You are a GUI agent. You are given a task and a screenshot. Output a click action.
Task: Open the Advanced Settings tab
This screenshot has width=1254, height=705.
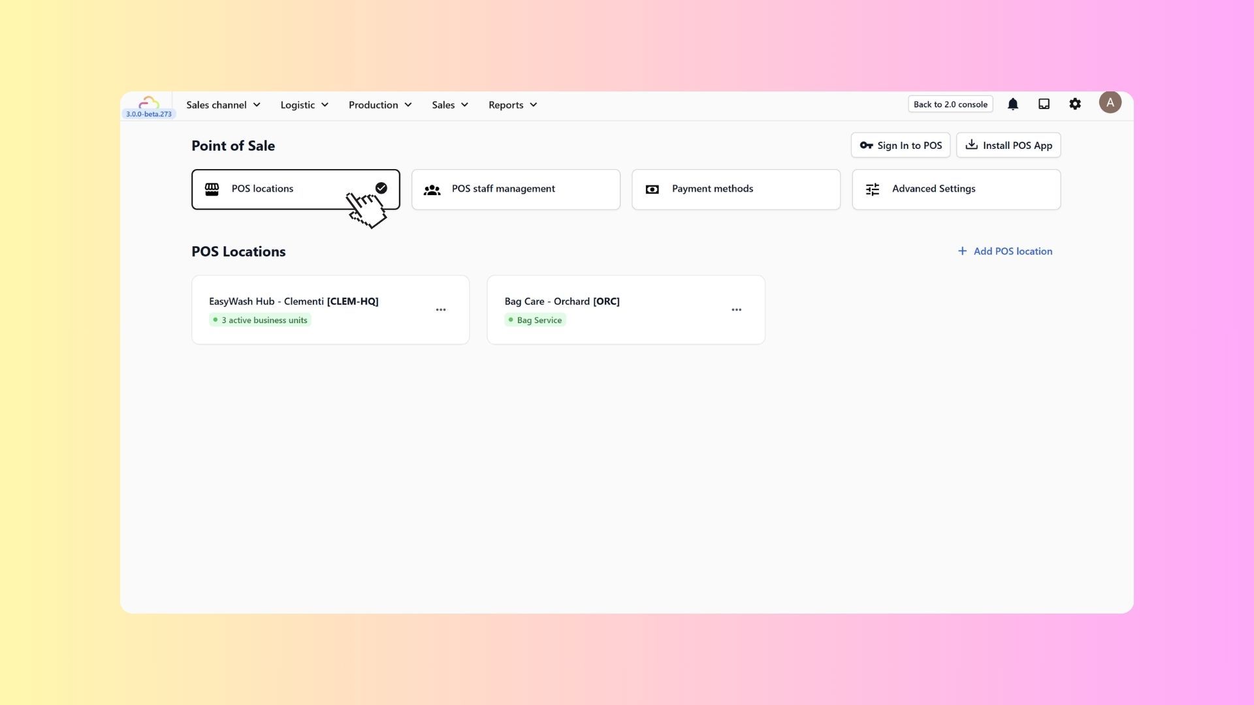[x=956, y=189]
